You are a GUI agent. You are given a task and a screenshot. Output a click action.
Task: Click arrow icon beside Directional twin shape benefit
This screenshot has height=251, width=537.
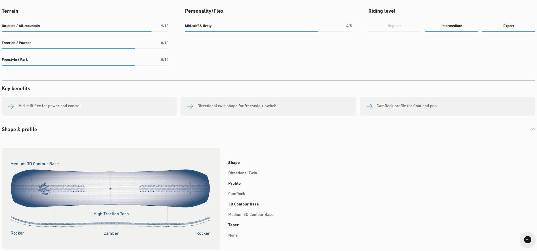click(x=190, y=106)
